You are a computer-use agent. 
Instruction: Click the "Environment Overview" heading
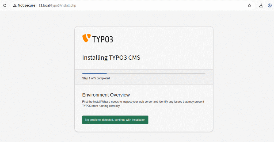(x=106, y=95)
